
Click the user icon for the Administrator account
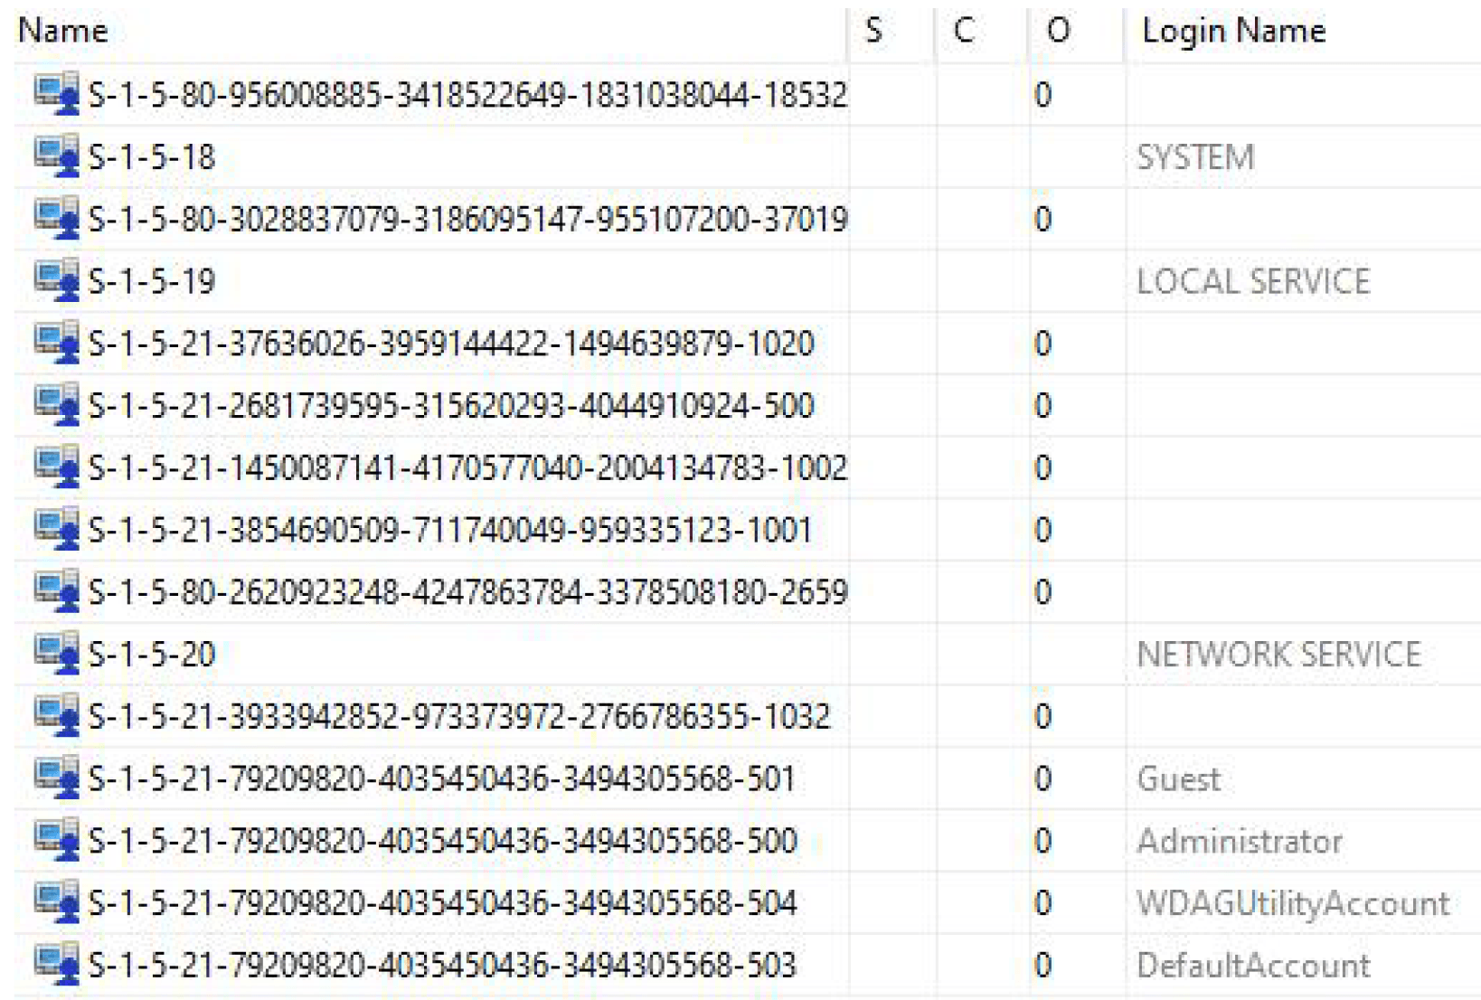[57, 840]
